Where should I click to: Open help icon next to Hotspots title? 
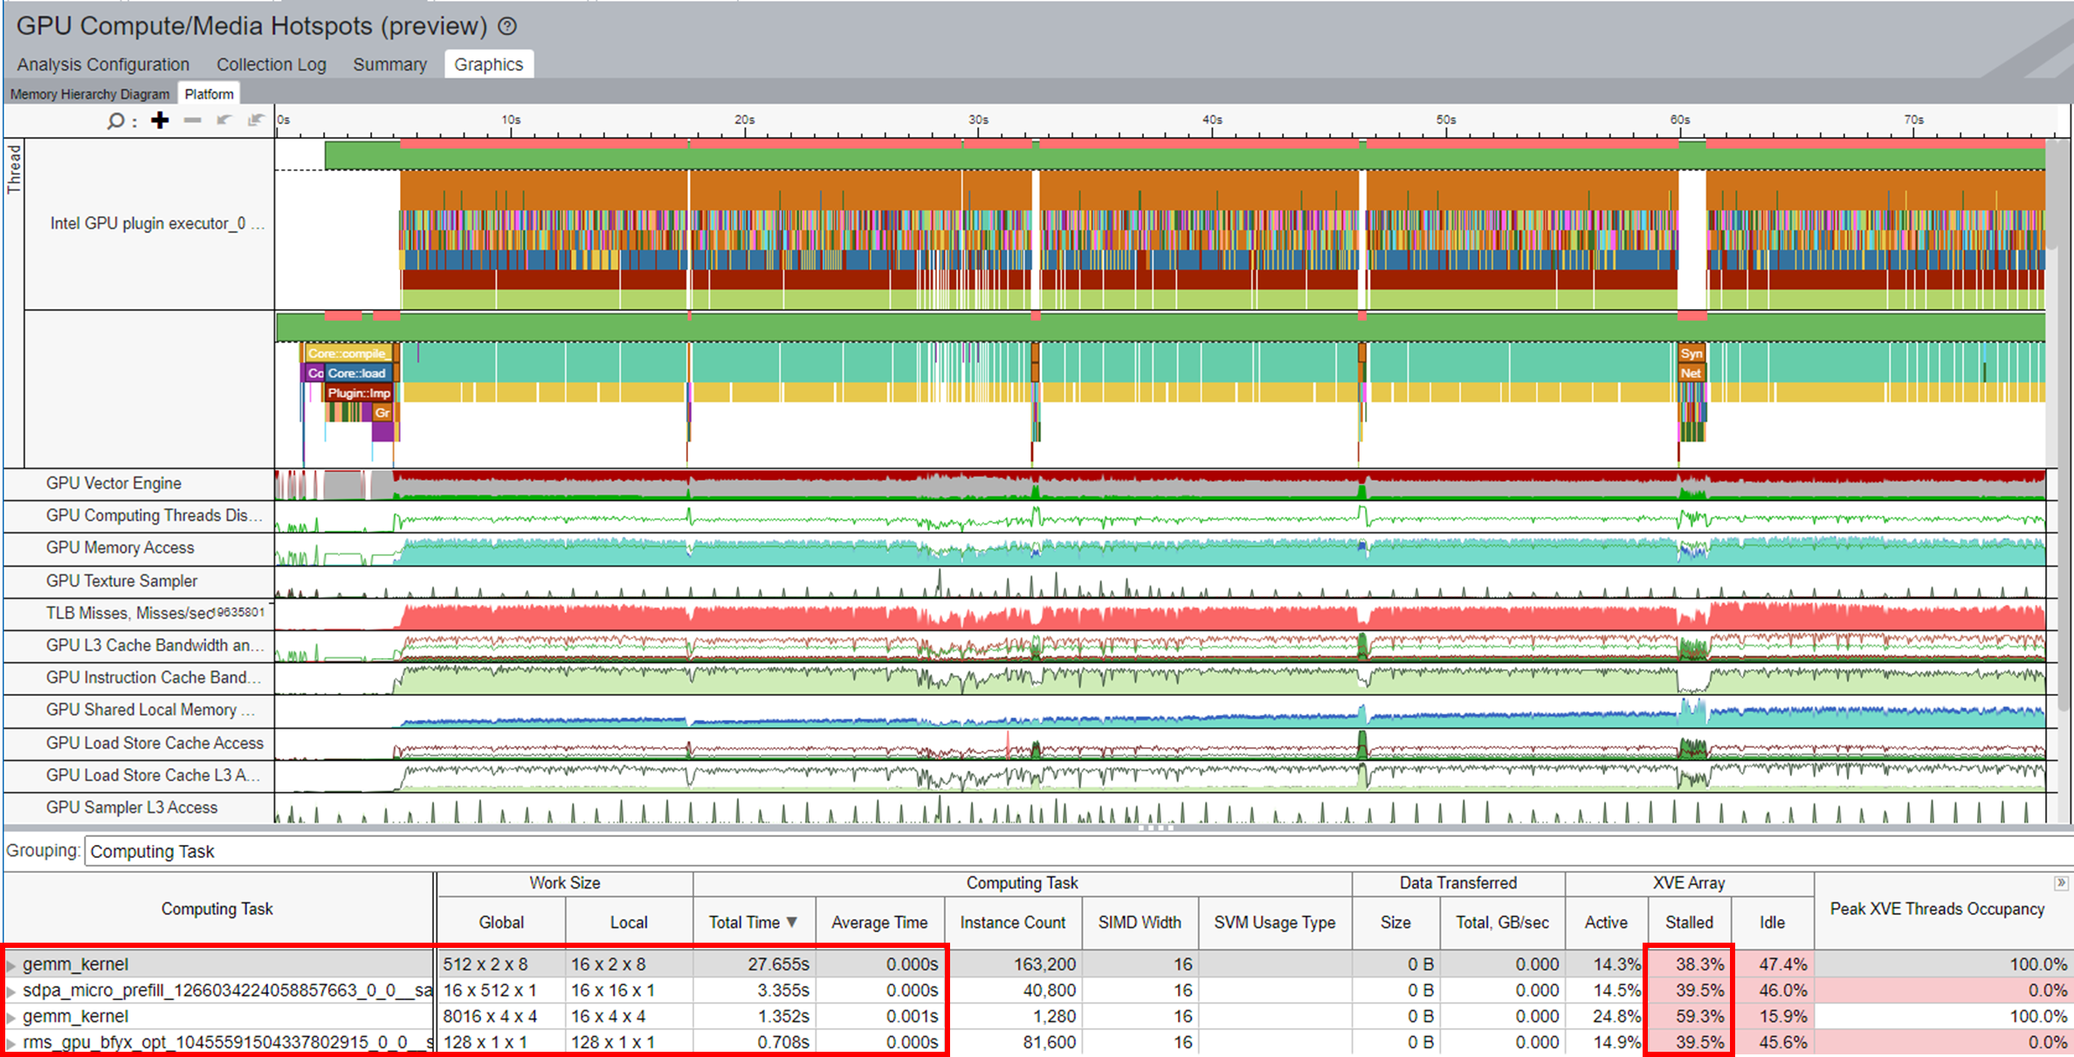coord(507,26)
